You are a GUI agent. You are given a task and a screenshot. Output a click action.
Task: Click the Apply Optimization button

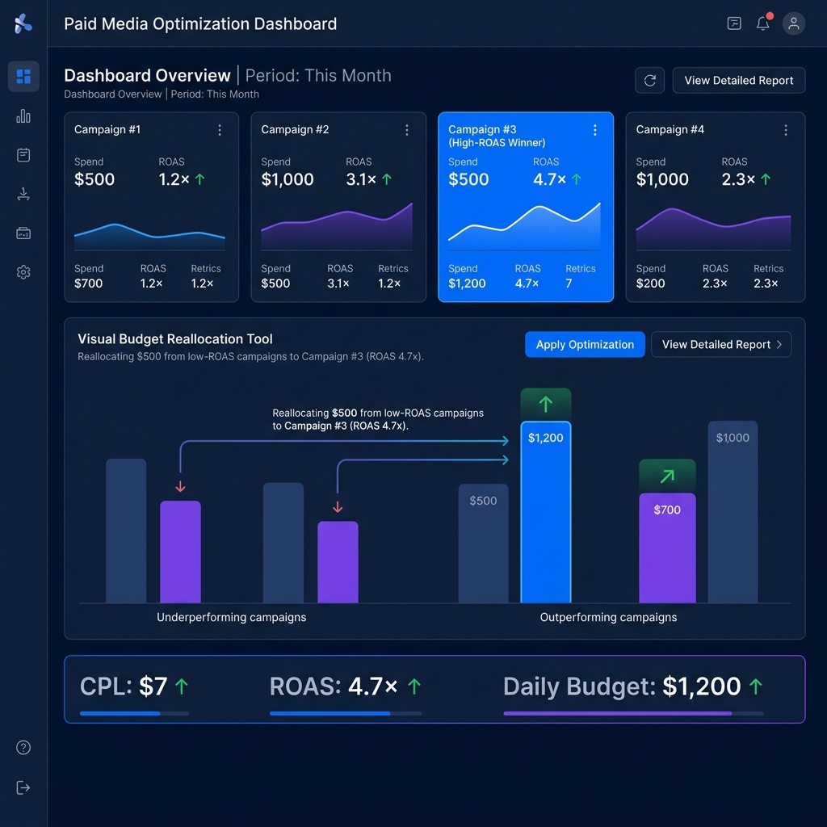click(584, 344)
